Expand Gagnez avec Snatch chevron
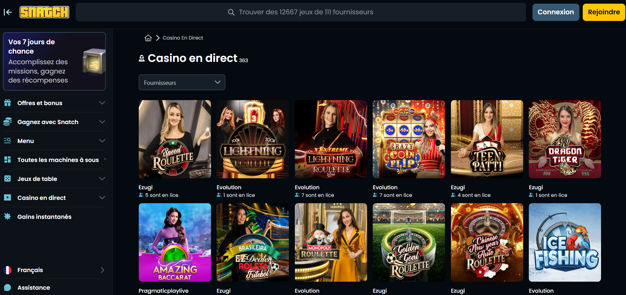Screen dimensions: 626x295 (x=102, y=122)
